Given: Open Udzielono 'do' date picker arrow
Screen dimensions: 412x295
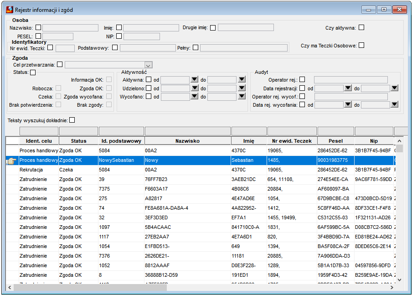Looking at the screenshot, I should [x=242, y=88].
